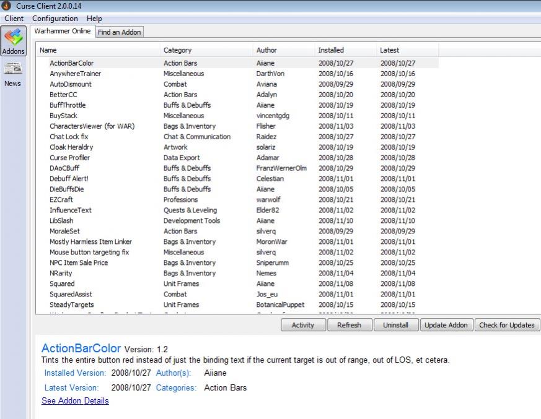Select the EZCraft addon row
This screenshot has width=541, height=419.
pos(237,199)
